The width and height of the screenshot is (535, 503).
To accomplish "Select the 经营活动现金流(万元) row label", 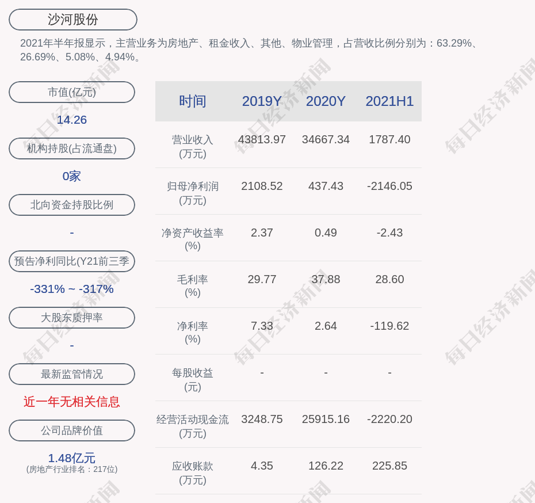I will click(193, 426).
